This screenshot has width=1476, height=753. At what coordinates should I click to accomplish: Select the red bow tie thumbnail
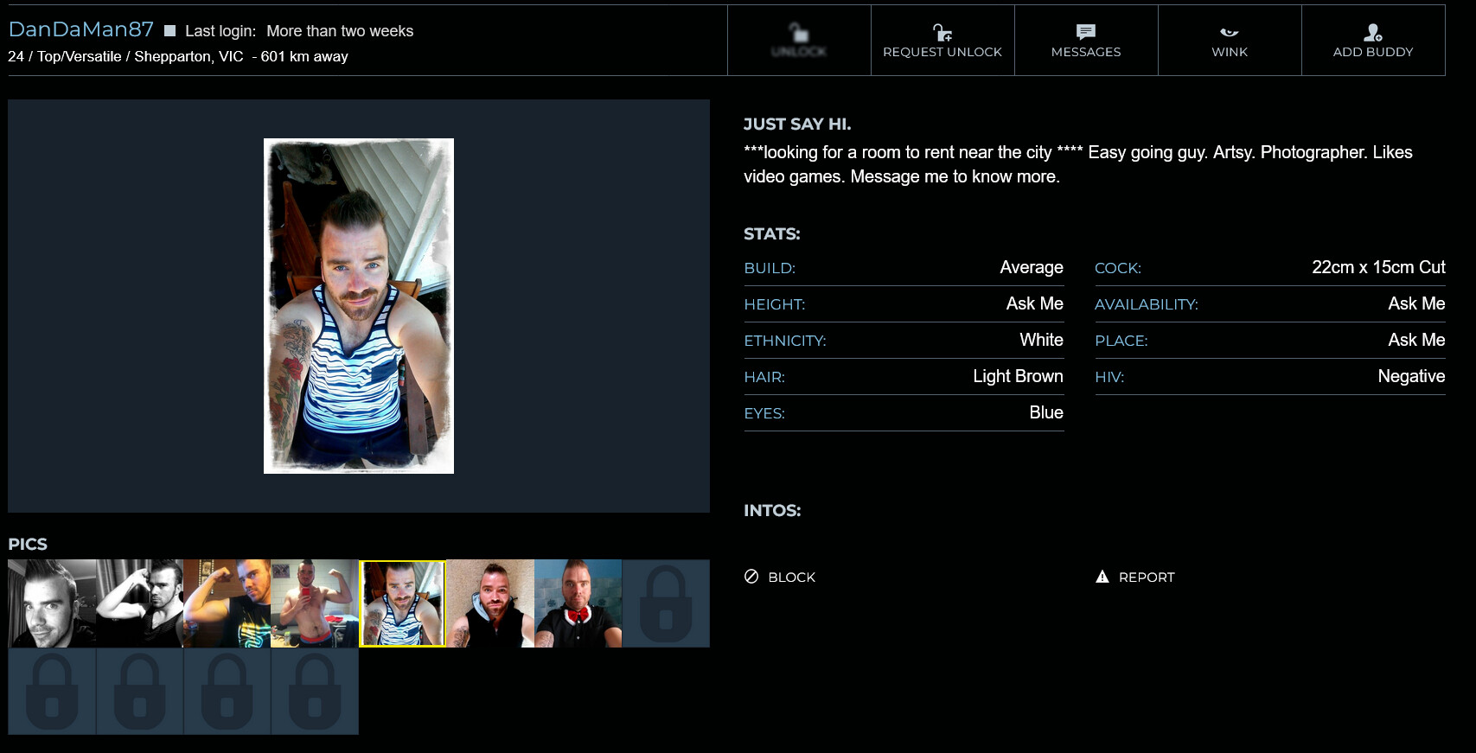[x=578, y=603]
